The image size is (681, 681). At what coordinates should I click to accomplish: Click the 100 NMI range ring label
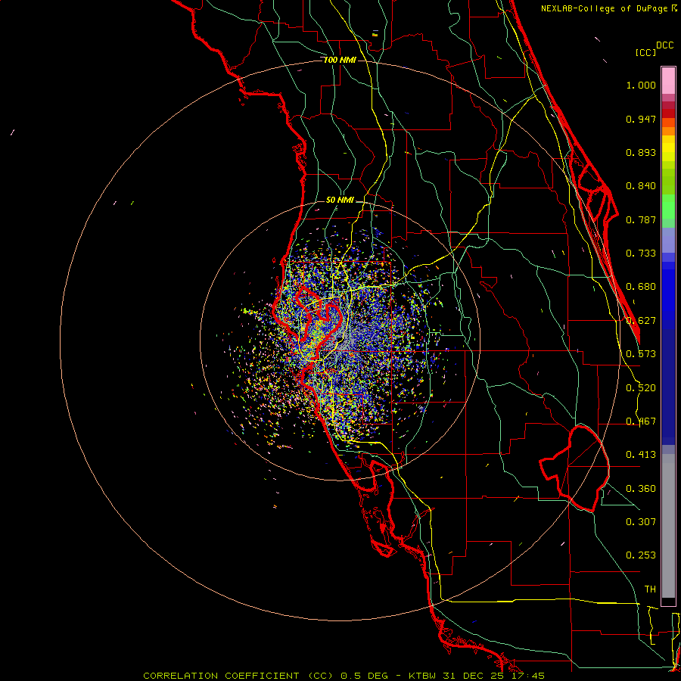pos(340,60)
